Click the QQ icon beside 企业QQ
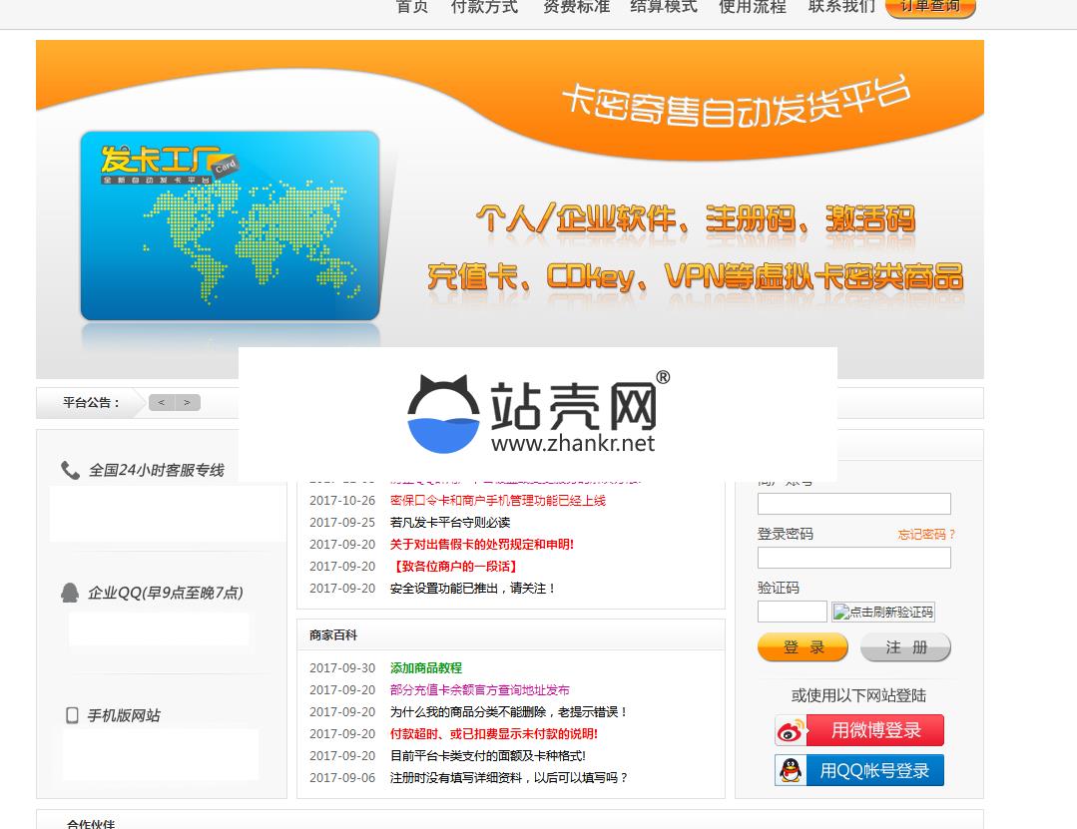 pos(70,593)
